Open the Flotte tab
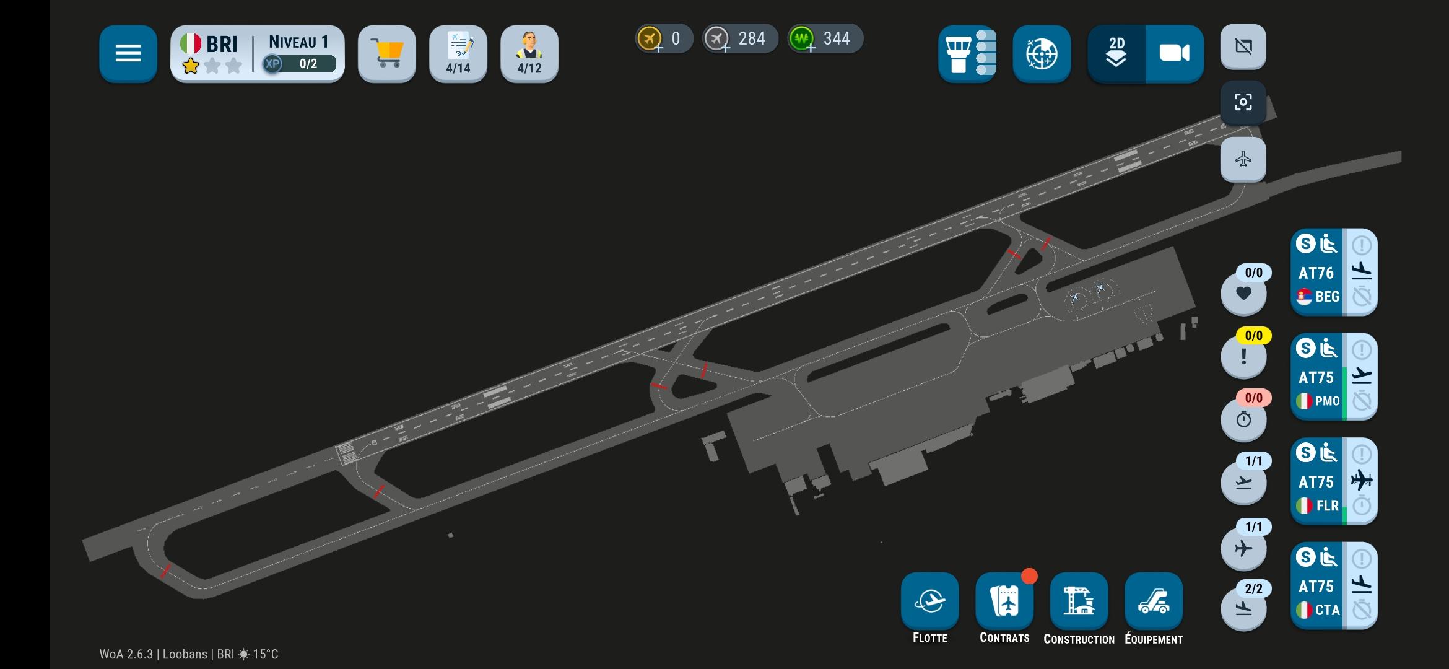1449x669 pixels. [929, 601]
